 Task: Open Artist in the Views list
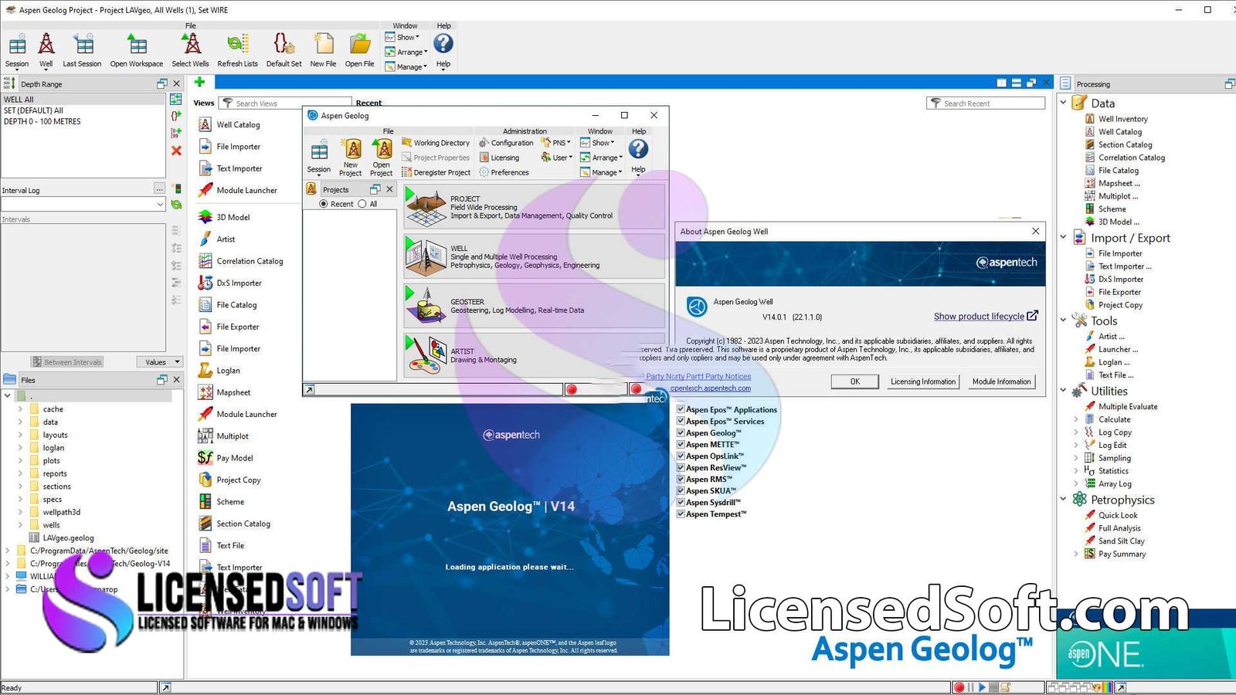click(x=226, y=239)
